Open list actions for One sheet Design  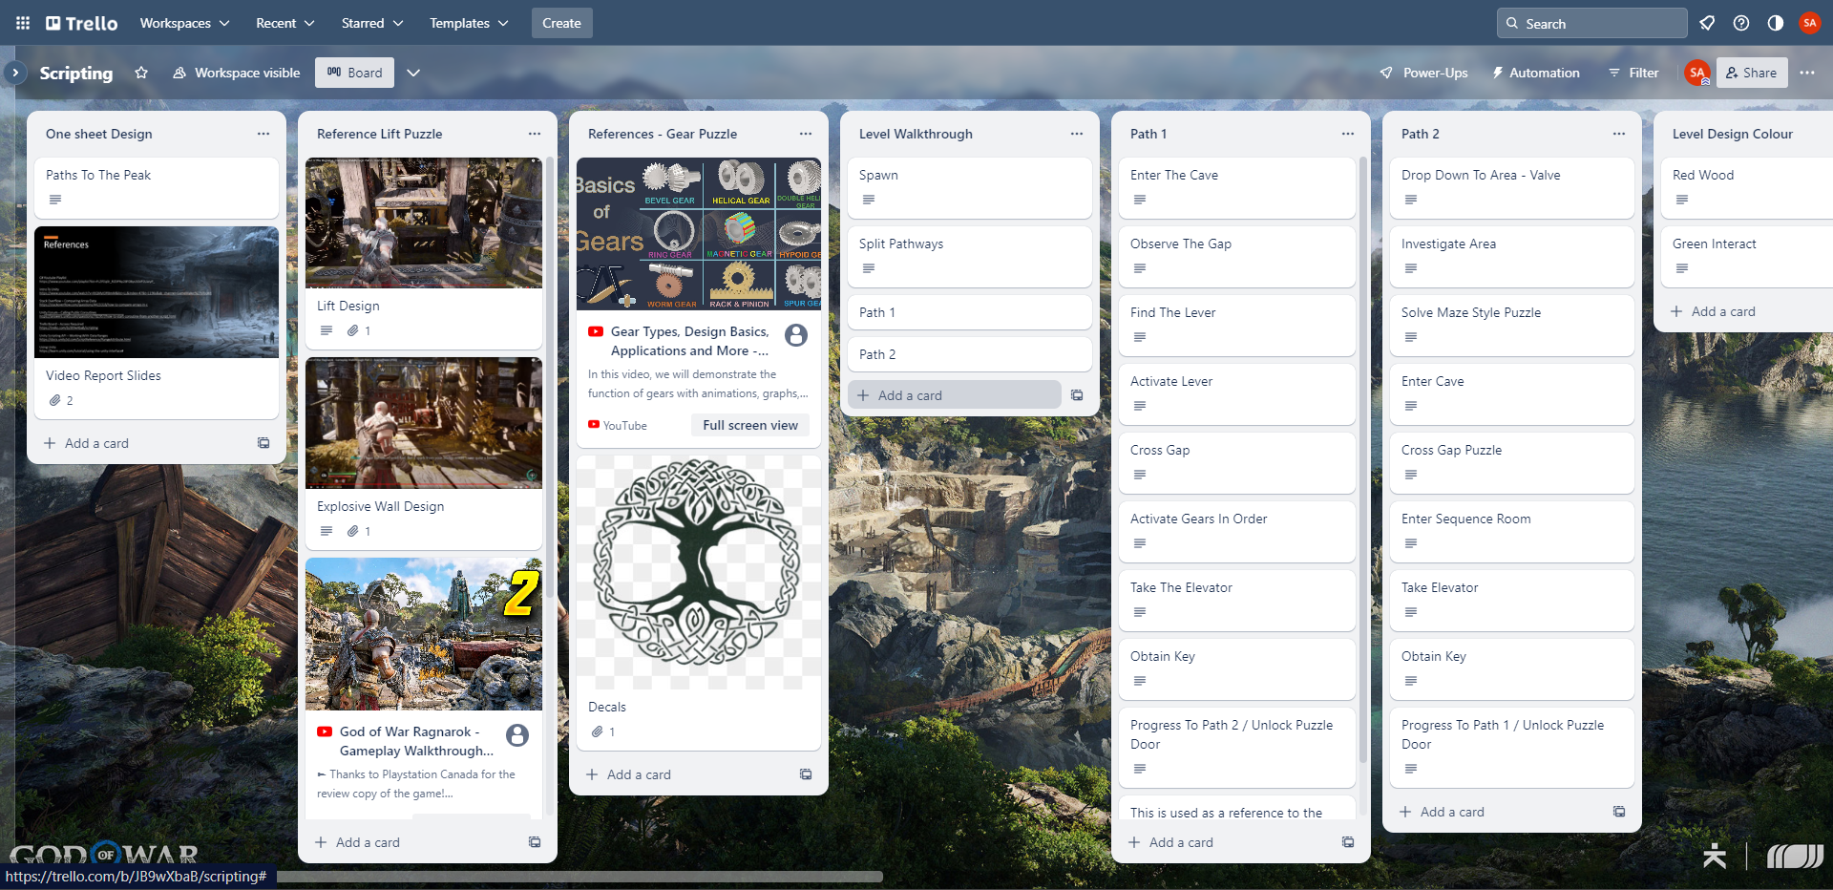pyautogui.click(x=263, y=134)
